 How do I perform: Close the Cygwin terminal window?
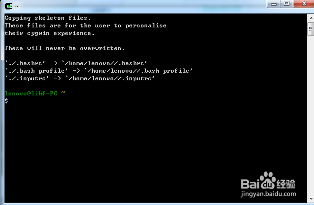tap(304, 4)
